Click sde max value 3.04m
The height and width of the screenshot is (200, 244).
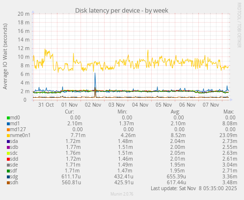click(230, 165)
